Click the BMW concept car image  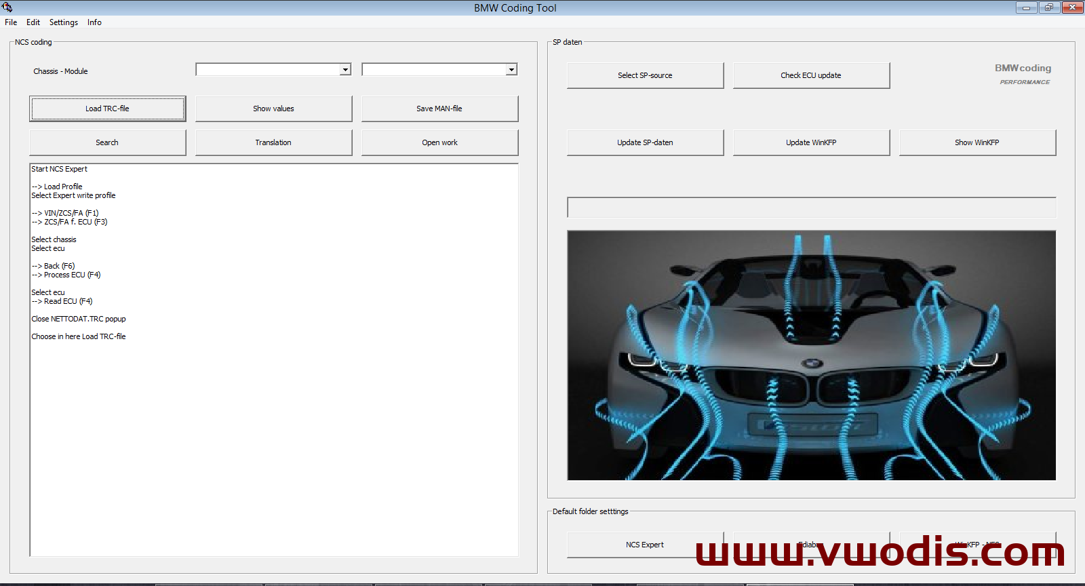pyautogui.click(x=811, y=355)
